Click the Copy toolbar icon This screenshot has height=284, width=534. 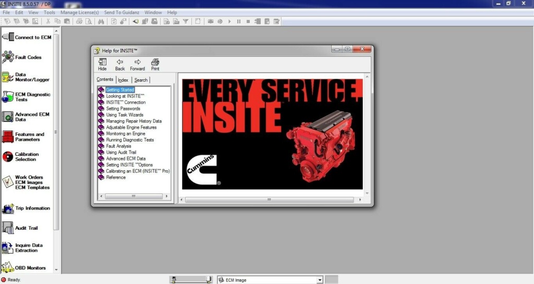click(57, 21)
